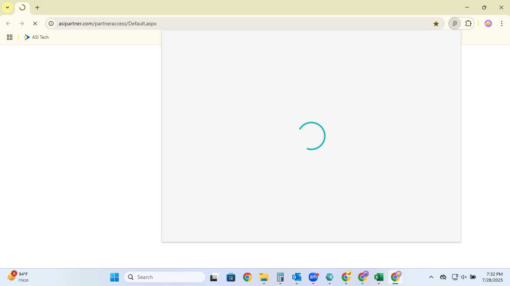Open network settings from the system tray
The image size is (510, 286).
(x=455, y=277)
